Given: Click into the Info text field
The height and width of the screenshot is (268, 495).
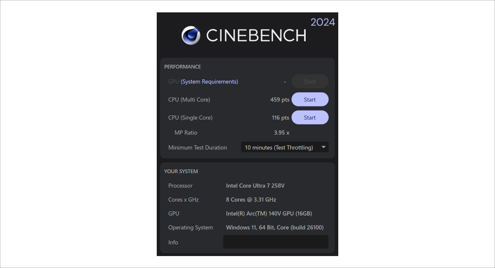Looking at the screenshot, I should [x=276, y=242].
